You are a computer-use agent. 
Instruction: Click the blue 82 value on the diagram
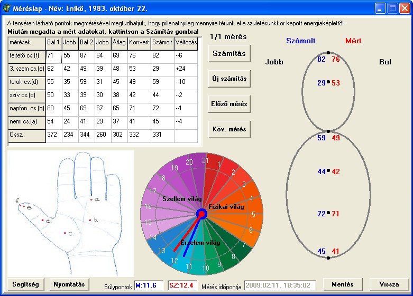pos(322,59)
